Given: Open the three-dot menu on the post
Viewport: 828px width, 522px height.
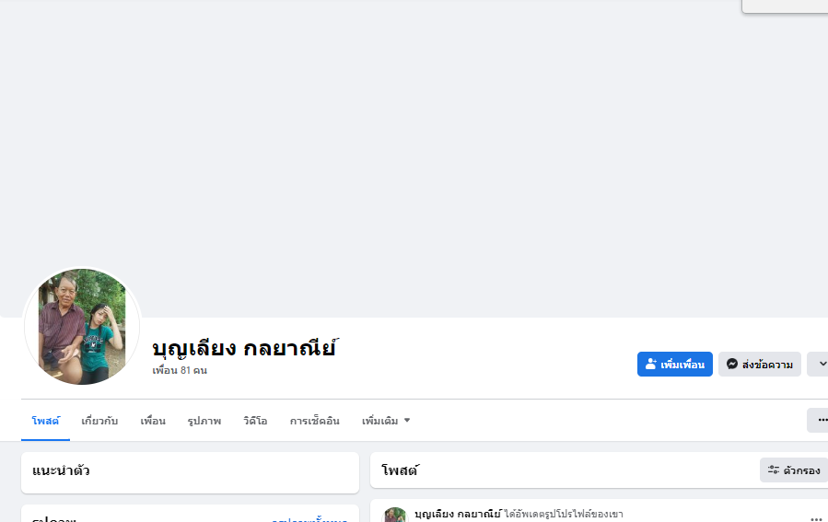Looking at the screenshot, I should pyautogui.click(x=815, y=518).
